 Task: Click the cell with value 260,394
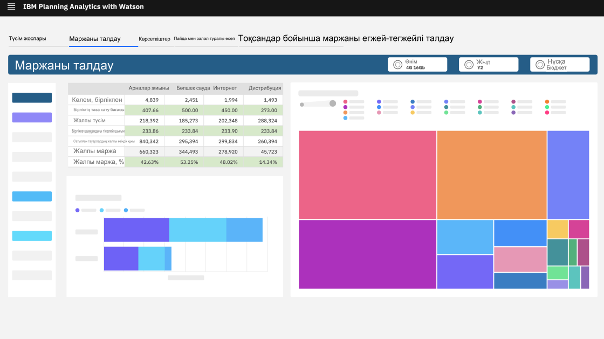coord(264,141)
